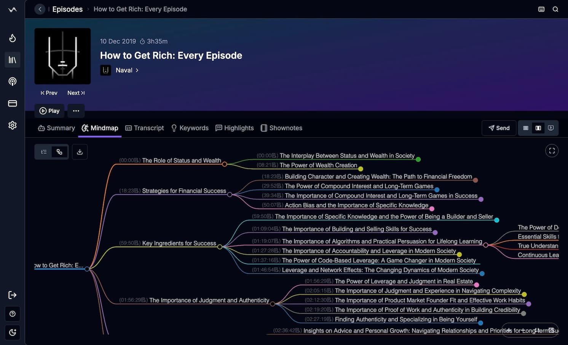The height and width of the screenshot is (345, 568).
Task: Switch mindmap display to tree list view
Action: 44,152
